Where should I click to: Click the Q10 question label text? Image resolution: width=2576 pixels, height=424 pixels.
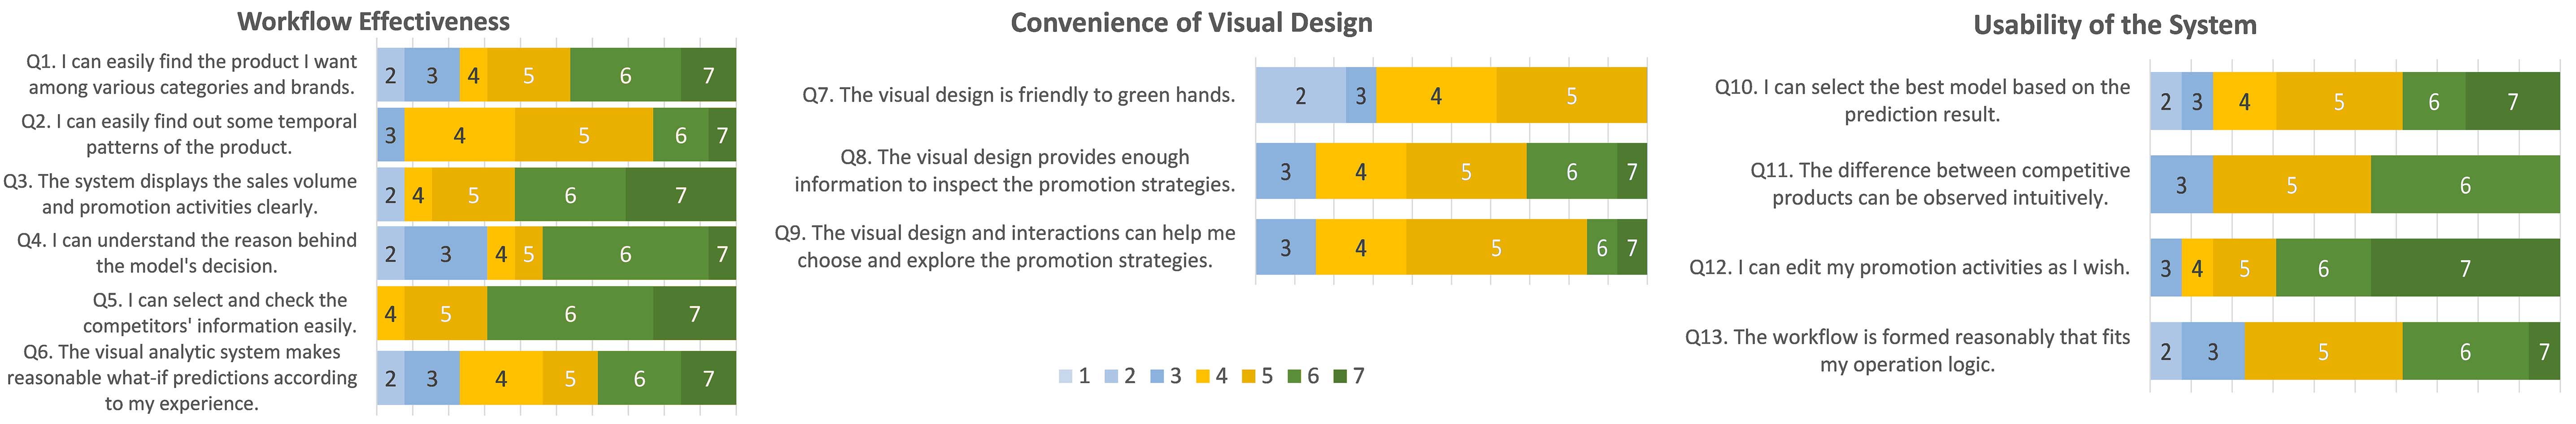click(x=1922, y=100)
